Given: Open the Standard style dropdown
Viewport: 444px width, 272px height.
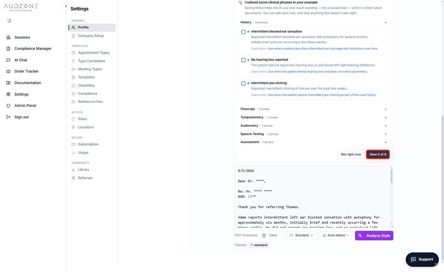Looking at the screenshot, I should coord(302,235).
